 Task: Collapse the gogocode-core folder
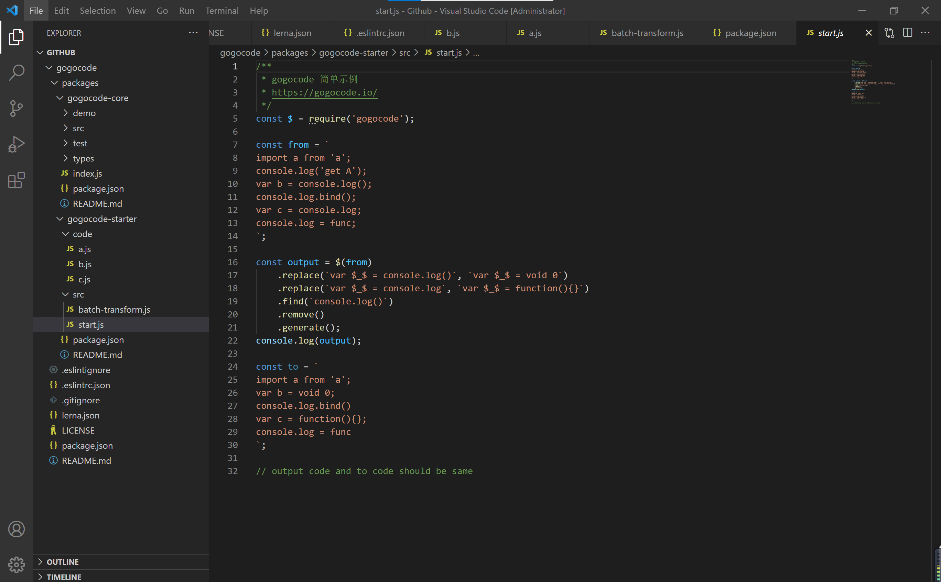60,98
